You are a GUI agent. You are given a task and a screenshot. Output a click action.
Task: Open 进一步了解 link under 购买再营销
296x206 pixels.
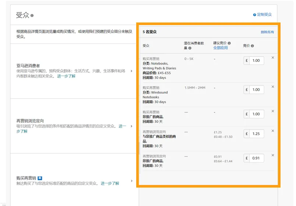(110, 183)
